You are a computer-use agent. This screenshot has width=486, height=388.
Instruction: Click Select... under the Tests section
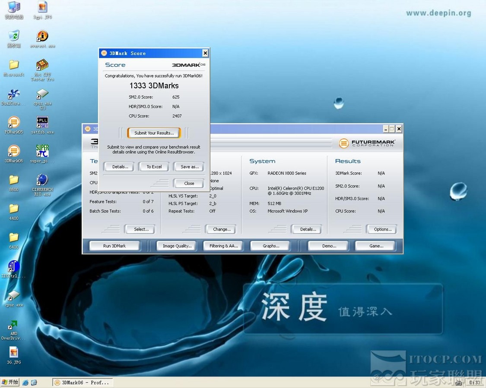141,229
